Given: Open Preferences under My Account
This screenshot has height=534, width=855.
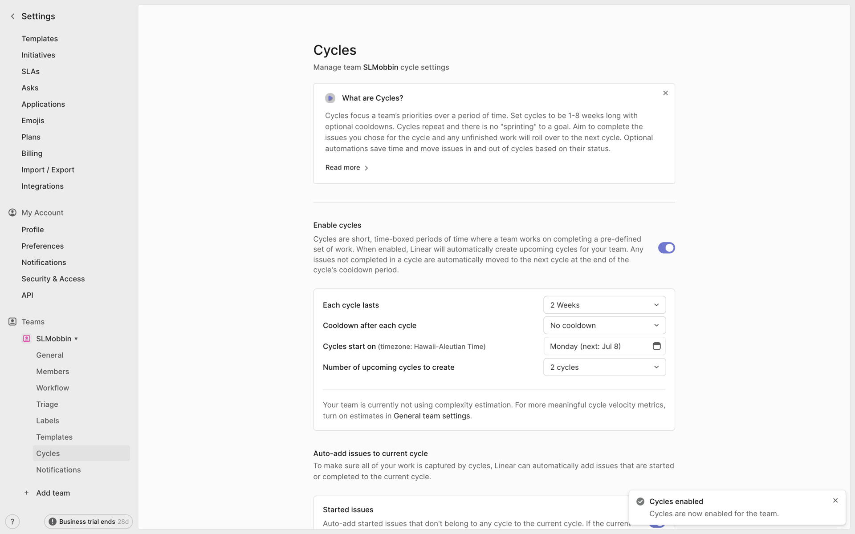Looking at the screenshot, I should point(42,246).
